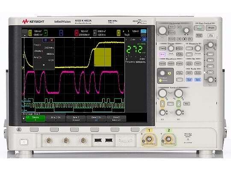Image resolution: width=231 pixels, height=172 pixels.
Task: Tap the blue sidebar layout icon beside DVM
Action: click(x=144, y=40)
